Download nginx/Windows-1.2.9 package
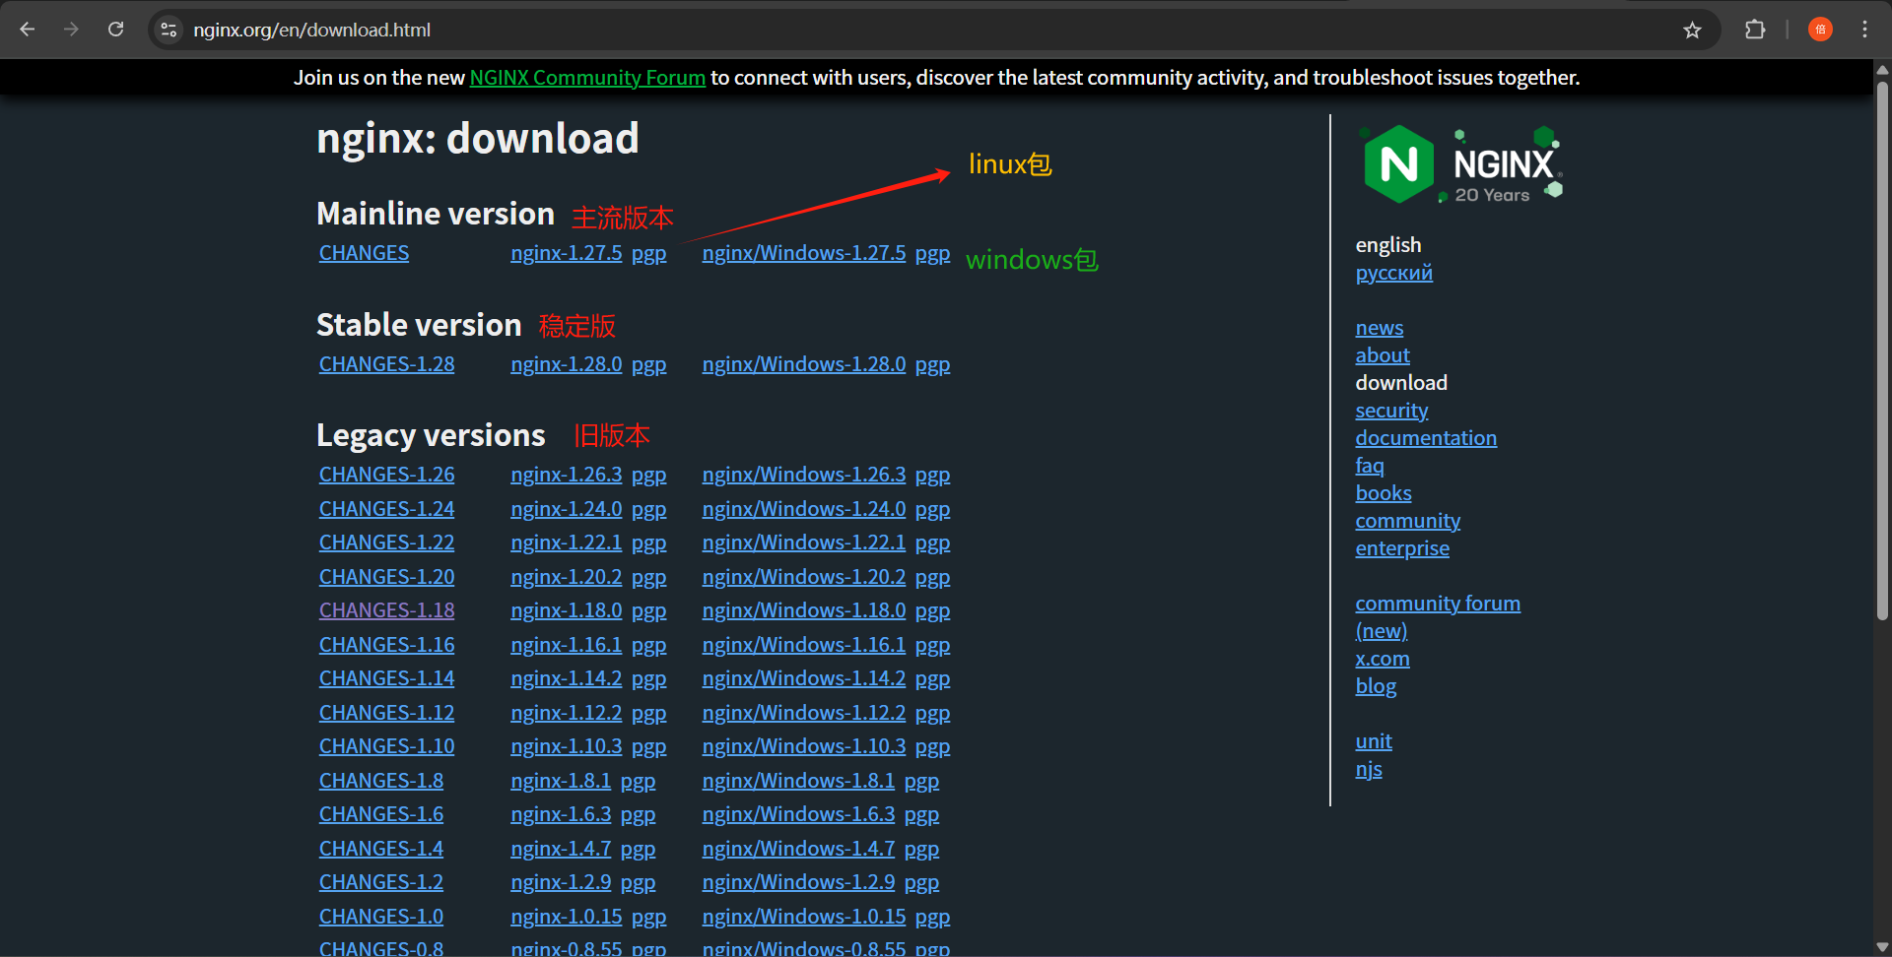 point(799,882)
